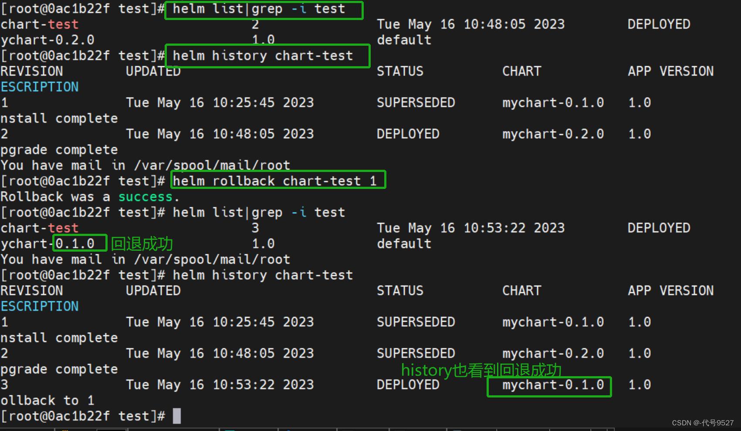Click "chart-test" on the row dated 10:53:22

tap(40, 228)
